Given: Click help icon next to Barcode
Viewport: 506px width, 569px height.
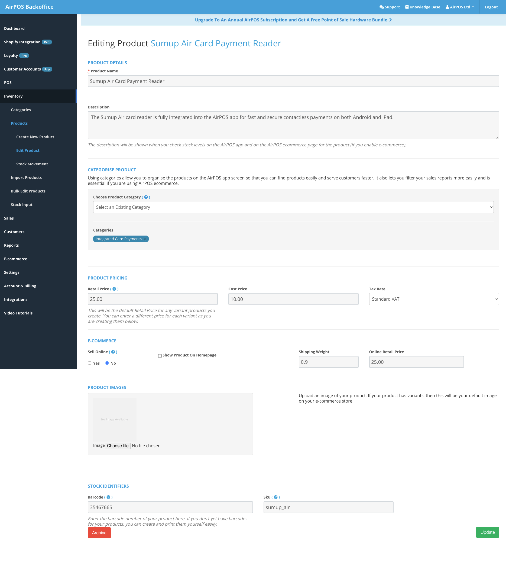Looking at the screenshot, I should pos(109,497).
